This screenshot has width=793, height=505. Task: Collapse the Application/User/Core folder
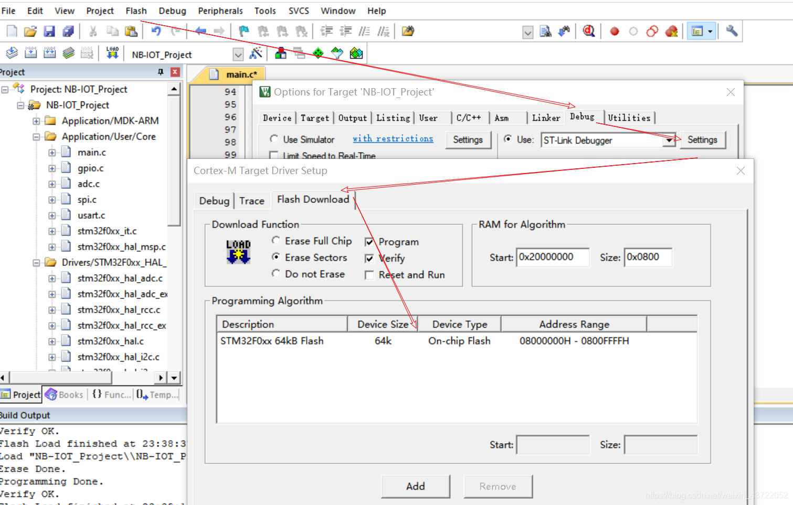coord(35,136)
